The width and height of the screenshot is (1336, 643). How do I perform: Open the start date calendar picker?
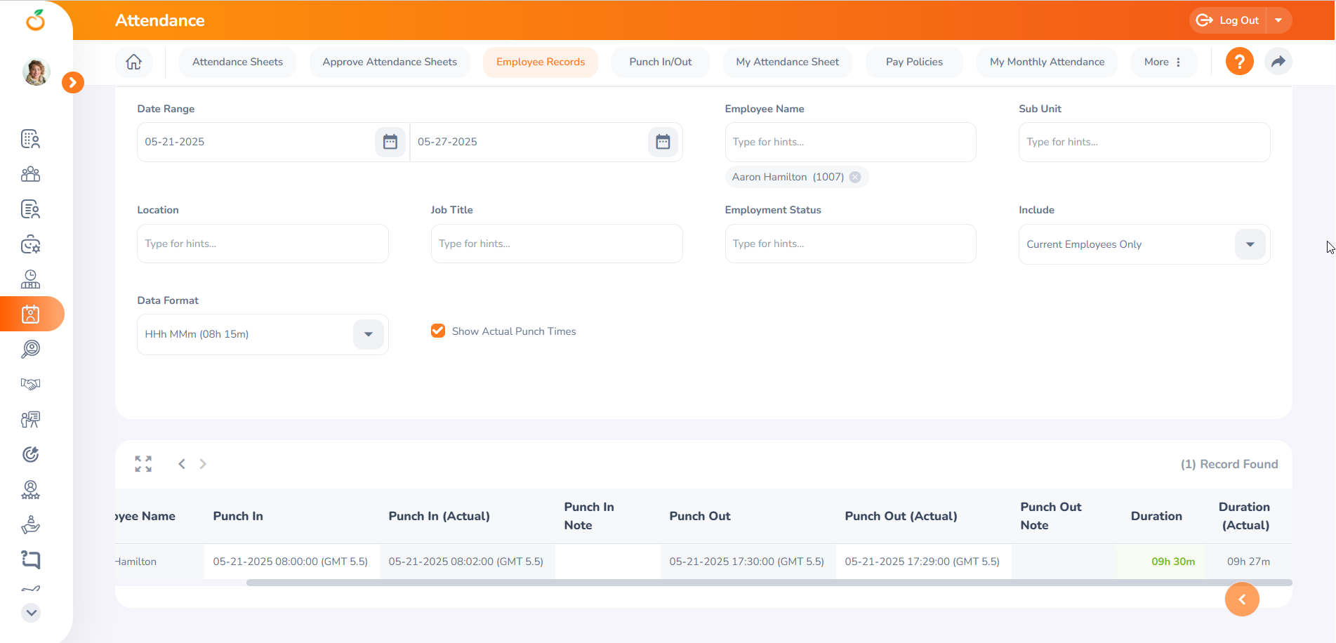click(x=390, y=142)
